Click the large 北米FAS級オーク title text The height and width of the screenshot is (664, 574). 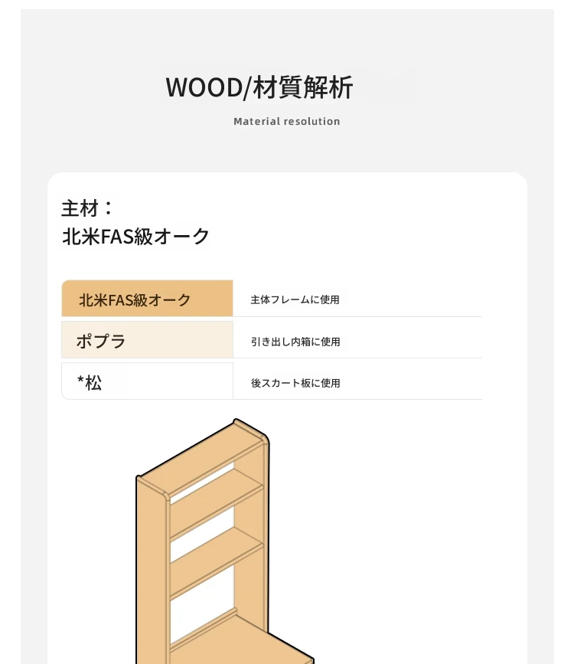pyautogui.click(x=136, y=237)
